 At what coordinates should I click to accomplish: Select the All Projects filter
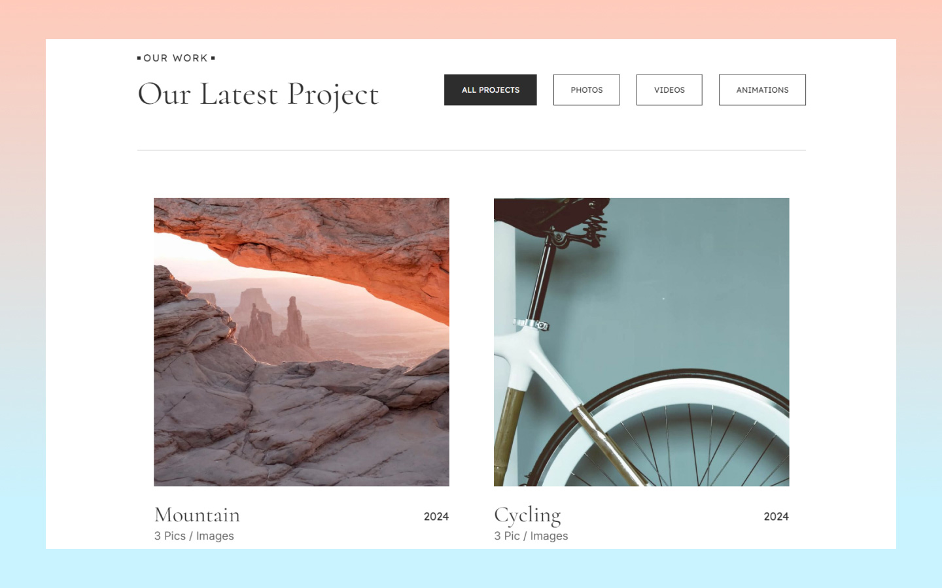tap(490, 90)
